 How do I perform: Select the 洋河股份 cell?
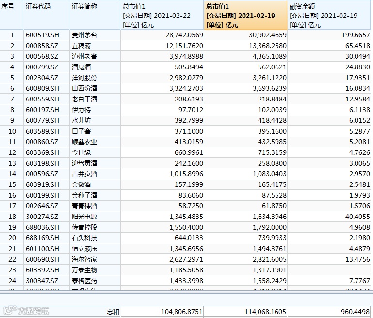pyautogui.click(x=84, y=78)
